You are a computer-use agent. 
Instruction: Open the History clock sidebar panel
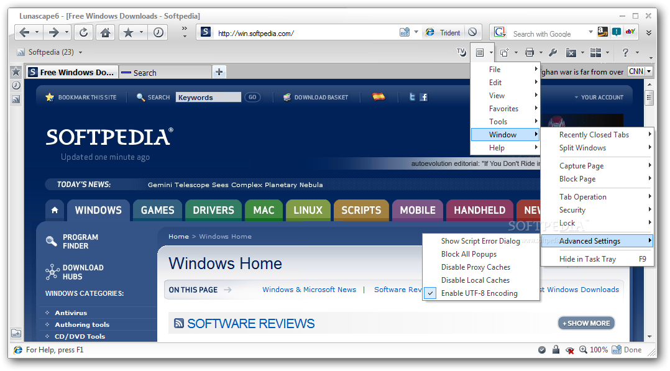click(x=16, y=86)
